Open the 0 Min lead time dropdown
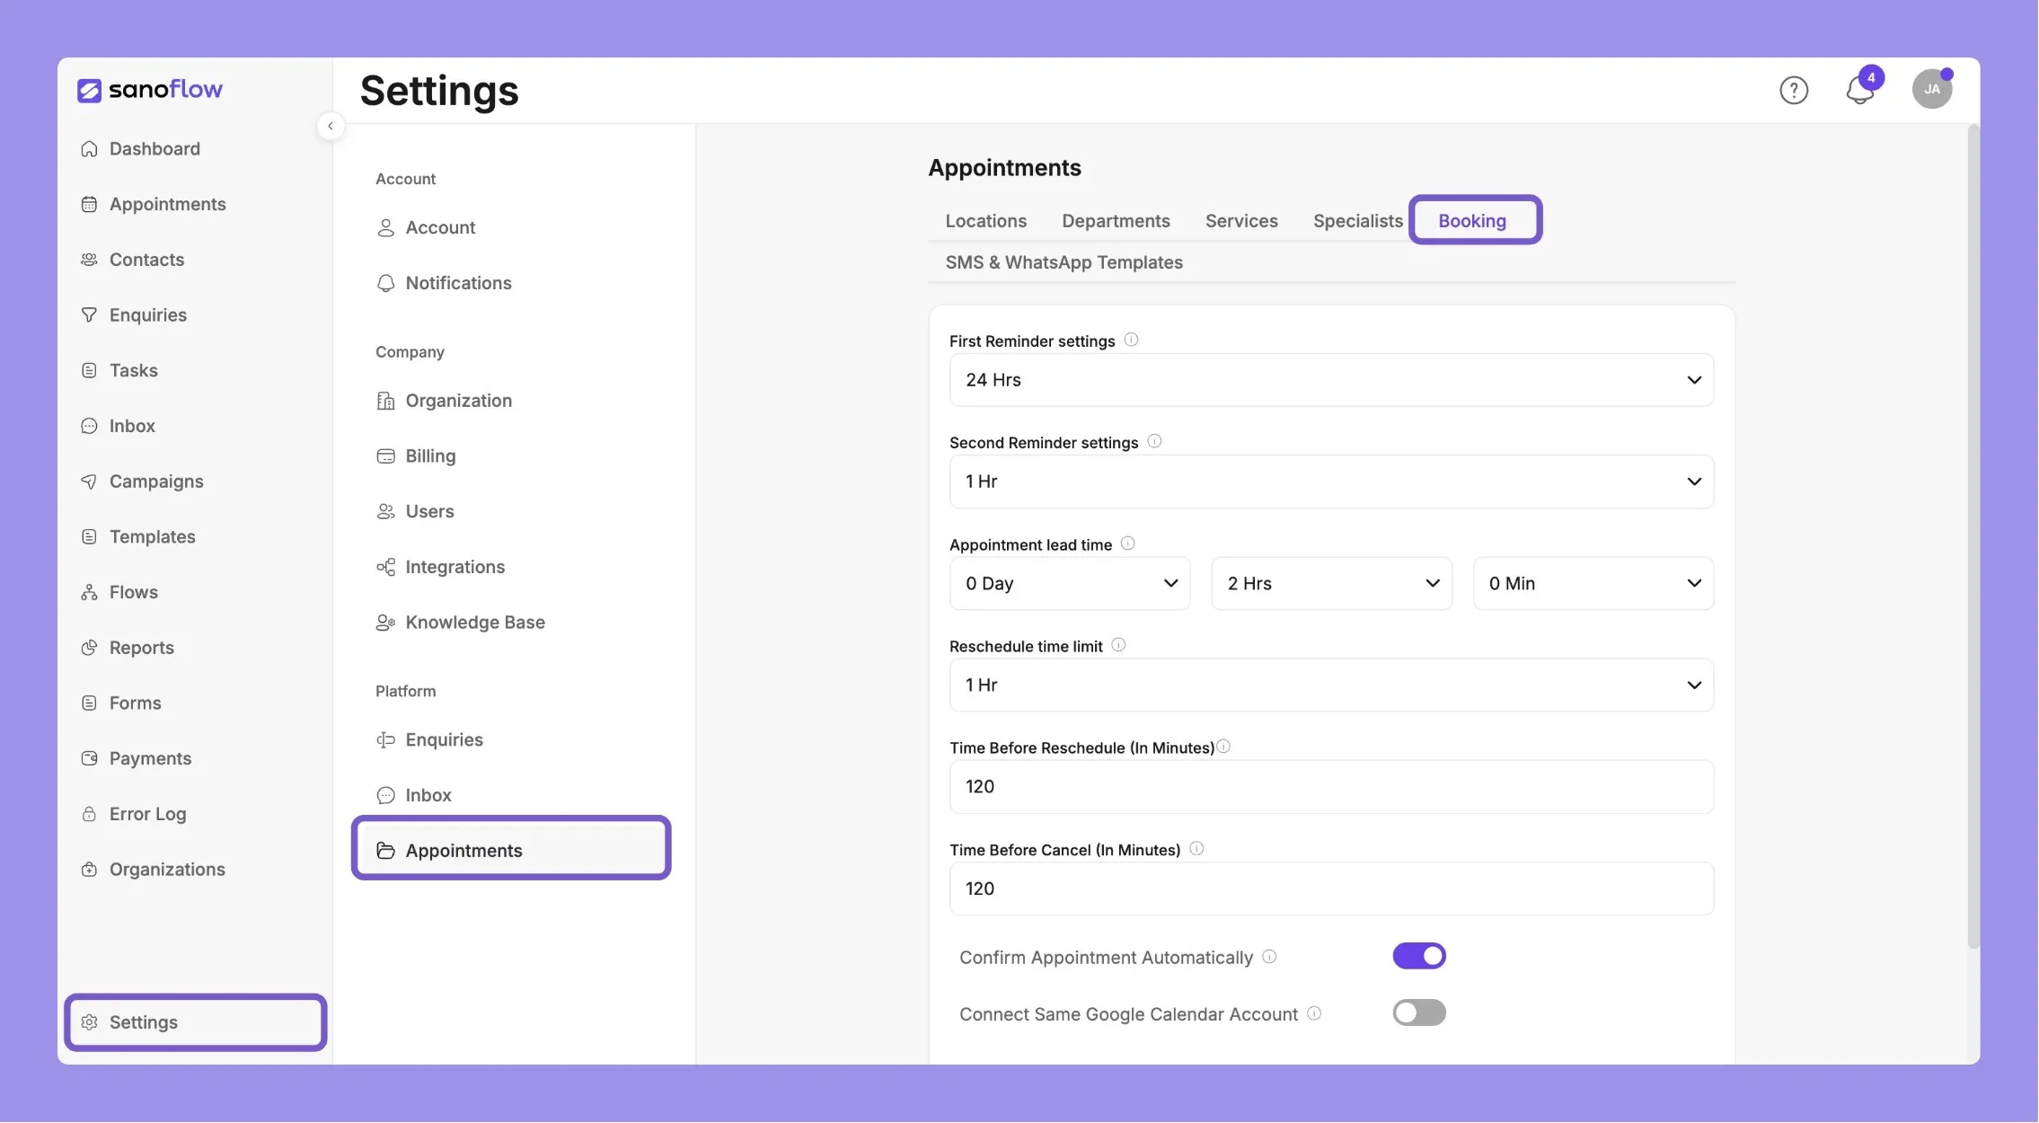 click(x=1593, y=584)
